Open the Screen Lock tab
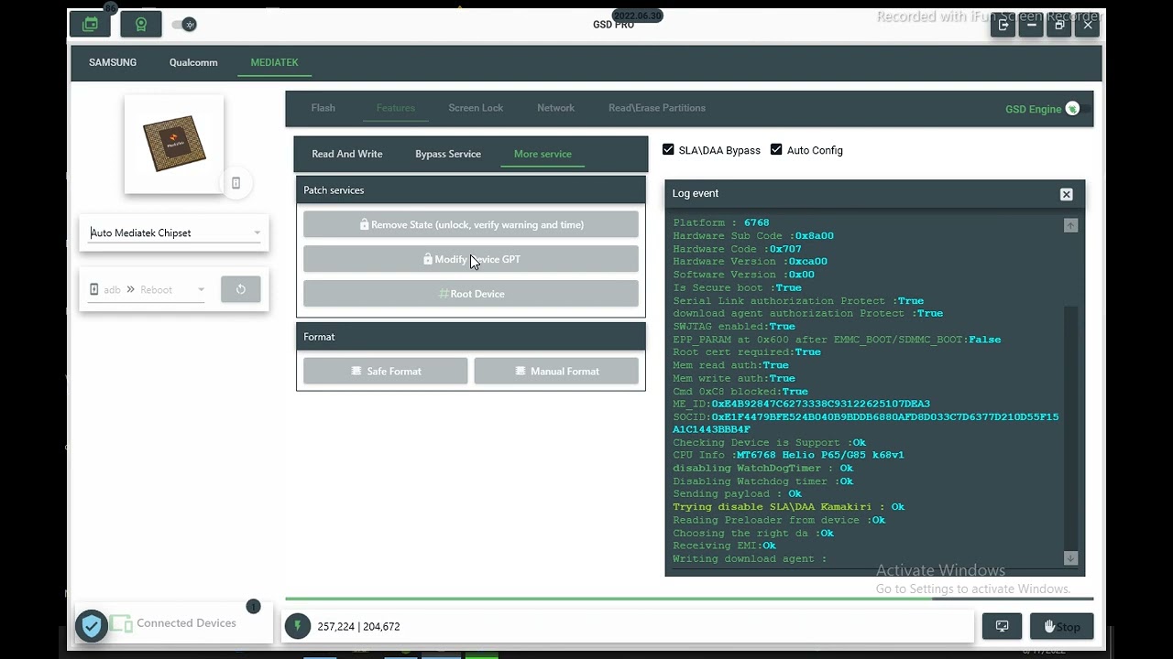The height and width of the screenshot is (659, 1173). 476,108
